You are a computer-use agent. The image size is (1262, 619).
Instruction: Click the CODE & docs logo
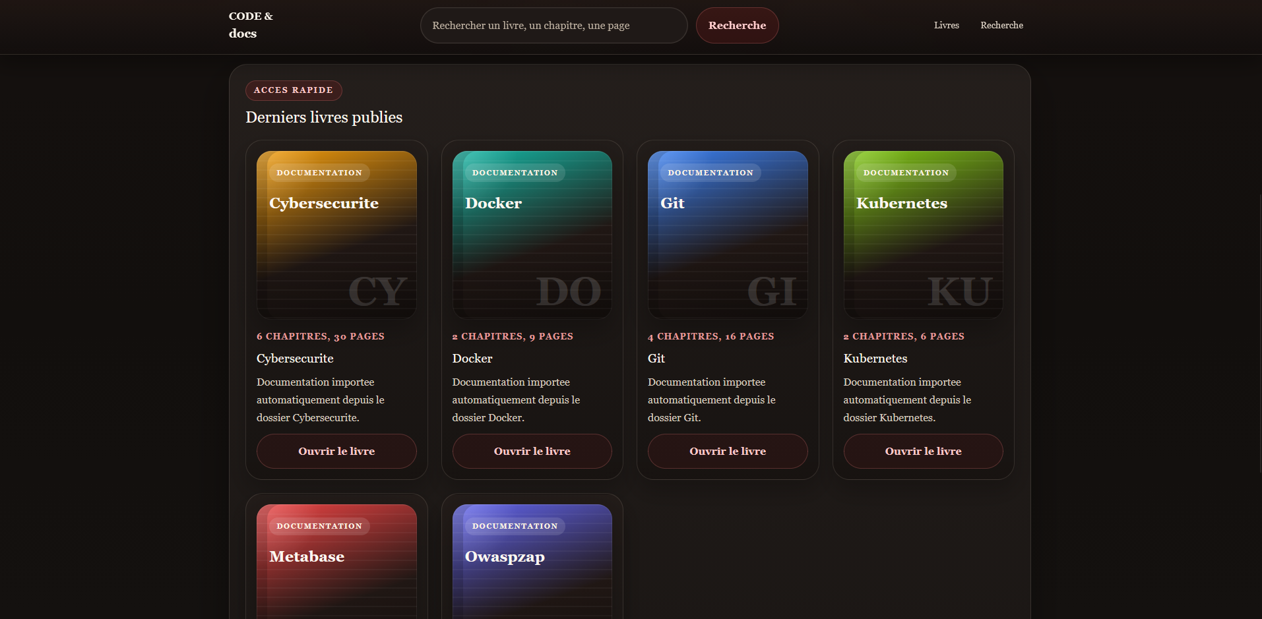tap(251, 25)
